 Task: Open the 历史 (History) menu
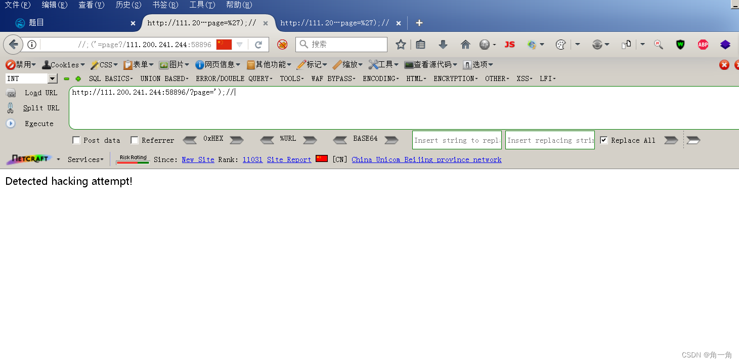[128, 5]
